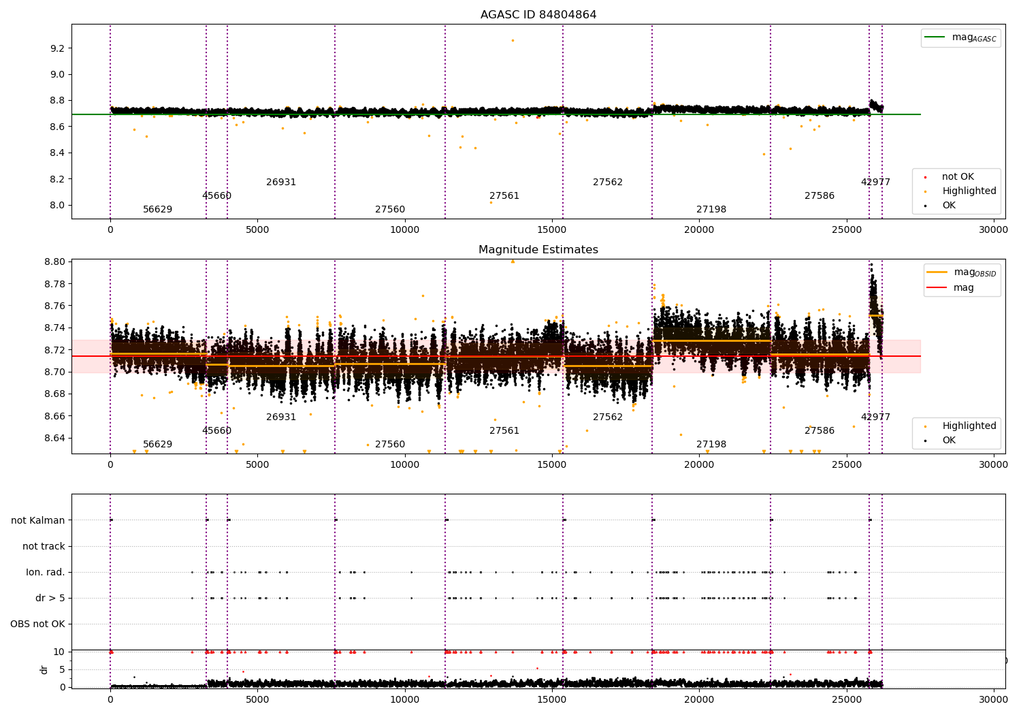Click the 8.80 tick on middle plot
Screen dimensions: 1021x715
point(54,262)
